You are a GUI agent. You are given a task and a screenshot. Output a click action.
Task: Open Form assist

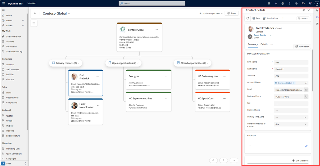click(302, 47)
